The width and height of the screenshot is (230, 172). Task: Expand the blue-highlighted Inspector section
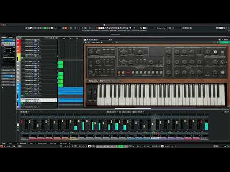[8, 76]
